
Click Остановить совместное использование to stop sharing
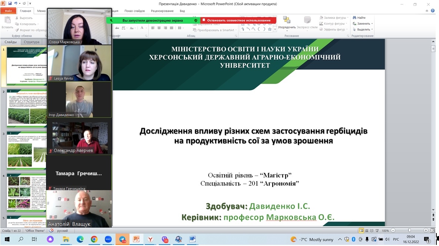coord(238,20)
